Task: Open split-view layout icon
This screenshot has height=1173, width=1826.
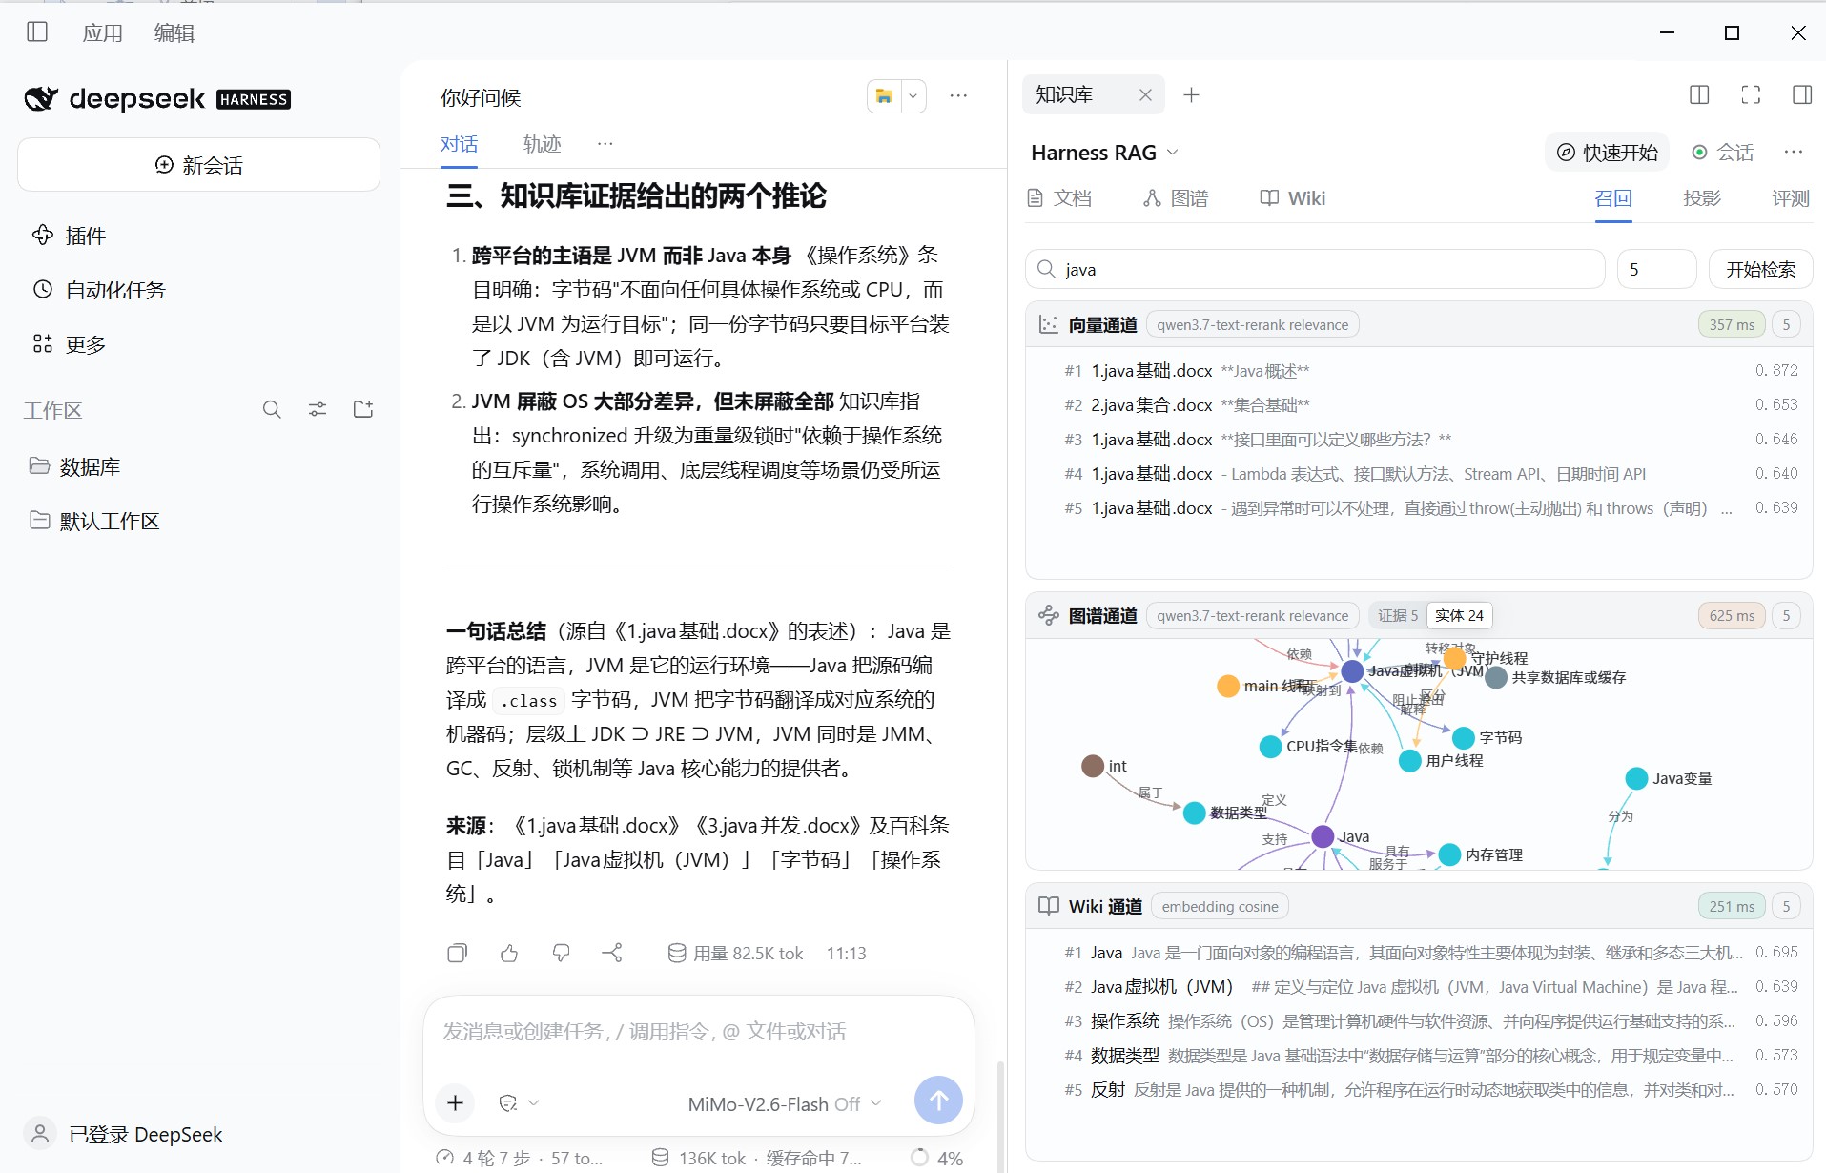Action: pyautogui.click(x=1699, y=94)
